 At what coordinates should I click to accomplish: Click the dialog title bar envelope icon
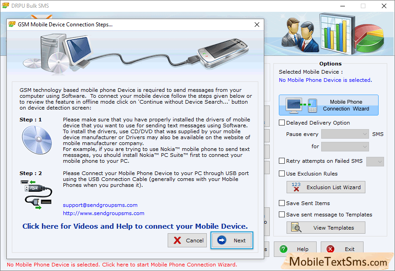[12, 25]
